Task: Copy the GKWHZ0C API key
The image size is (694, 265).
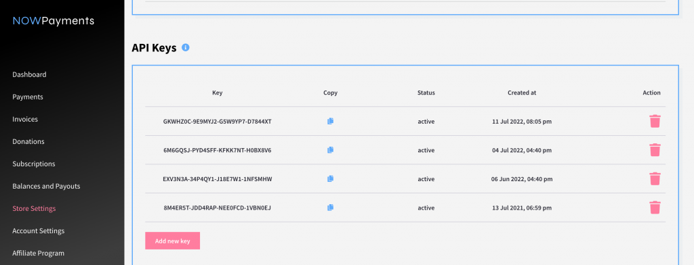Action: (x=330, y=121)
